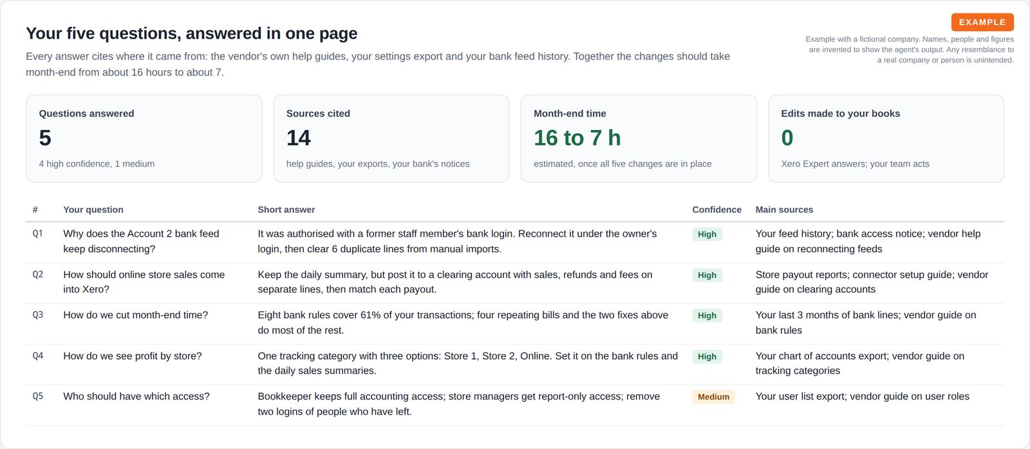Click the Month-end time 16 to 7 h card

tap(639, 139)
